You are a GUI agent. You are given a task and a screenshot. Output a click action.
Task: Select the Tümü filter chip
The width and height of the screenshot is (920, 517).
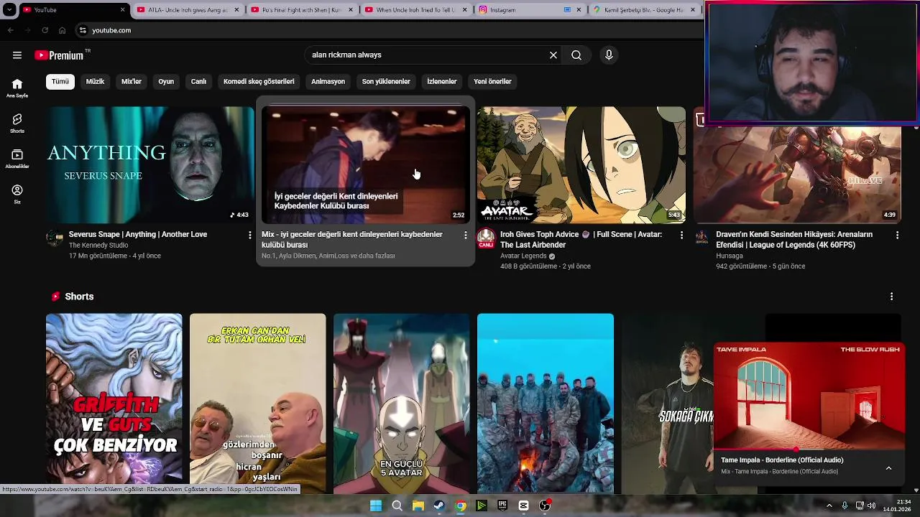pos(60,82)
